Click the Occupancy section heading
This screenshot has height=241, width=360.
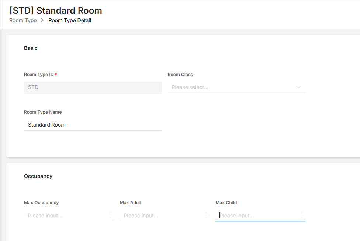[38, 176]
